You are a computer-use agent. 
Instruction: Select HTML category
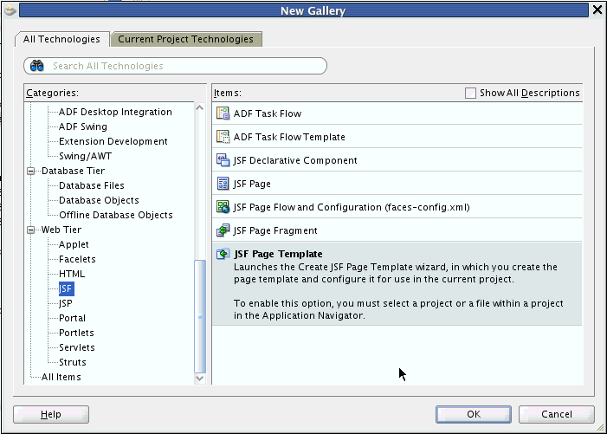tap(72, 274)
